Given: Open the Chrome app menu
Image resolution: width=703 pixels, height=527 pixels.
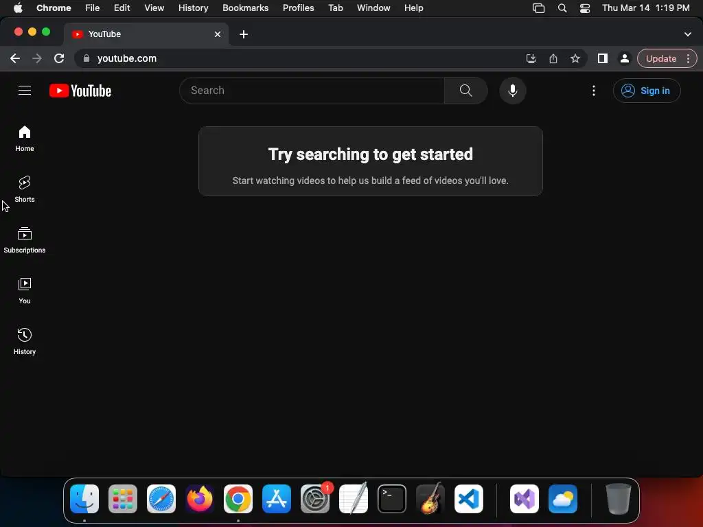Looking at the screenshot, I should 54,8.
